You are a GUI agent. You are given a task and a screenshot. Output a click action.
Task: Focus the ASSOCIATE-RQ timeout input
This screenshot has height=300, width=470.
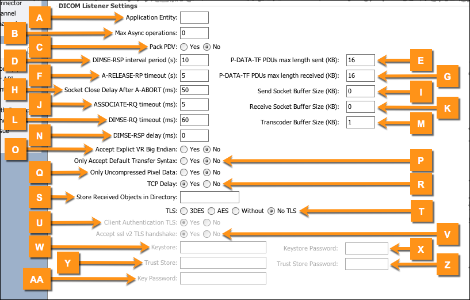(194, 105)
